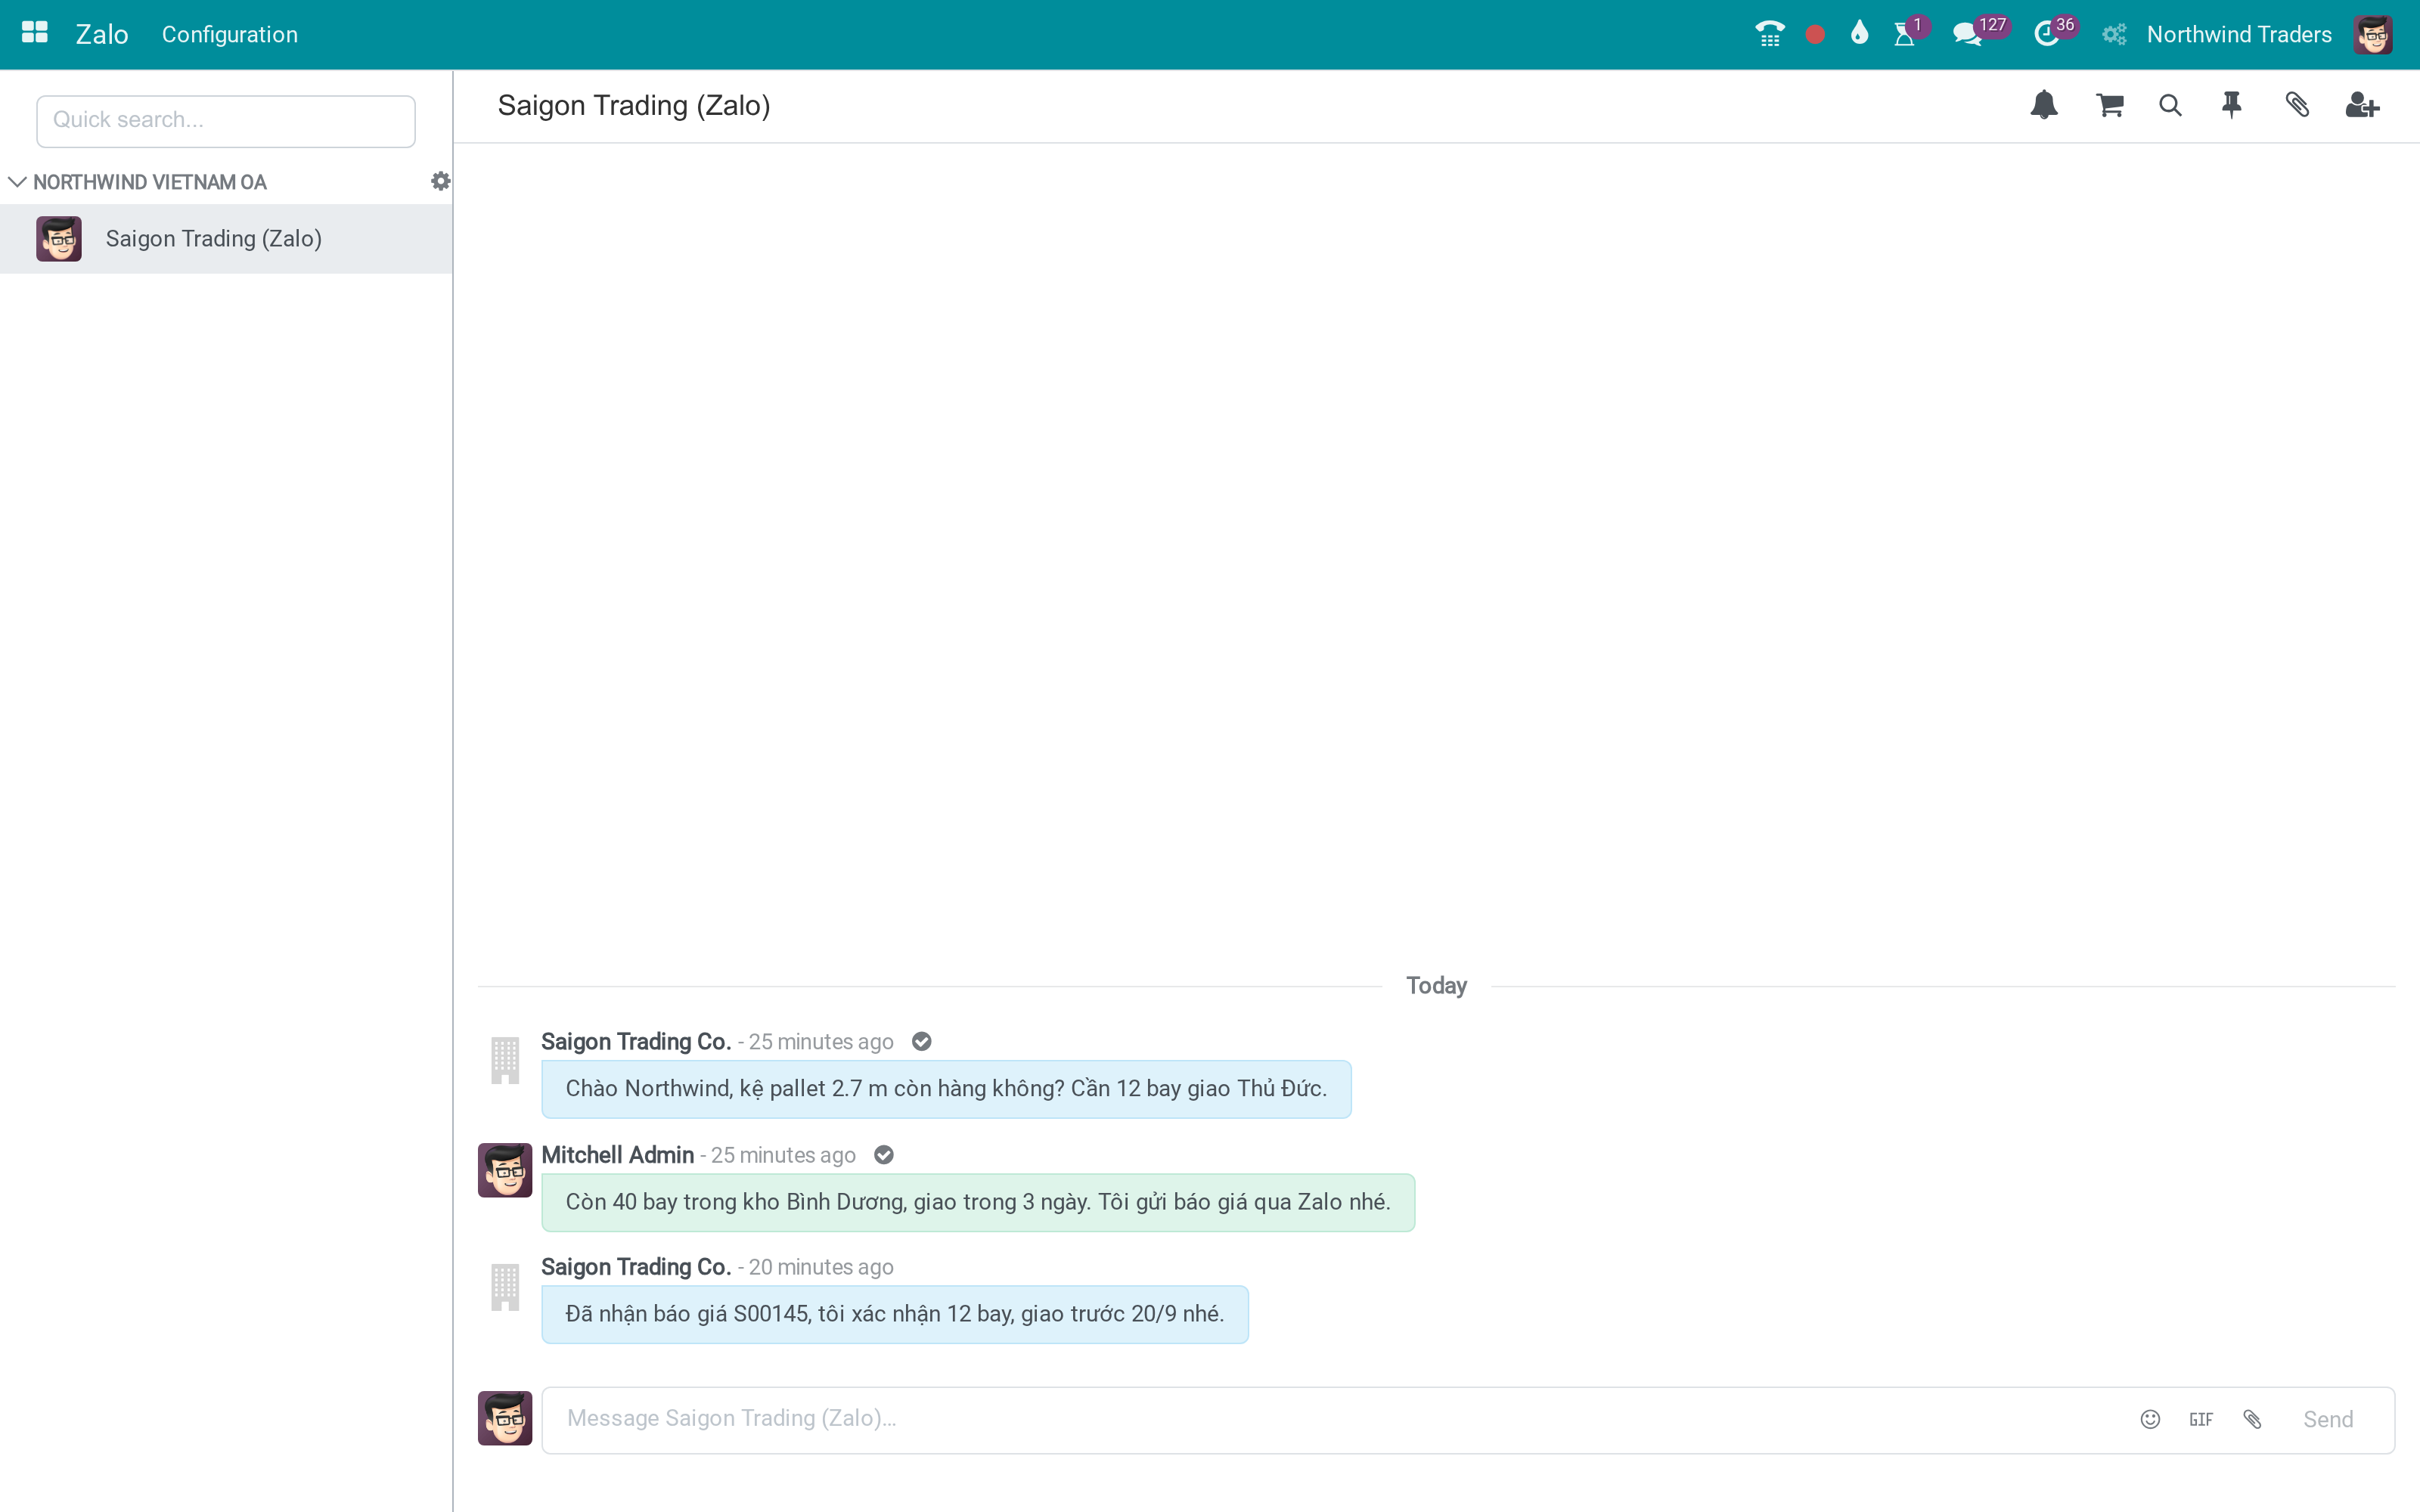
Task: Open the Configuration menu
Action: [x=230, y=35]
